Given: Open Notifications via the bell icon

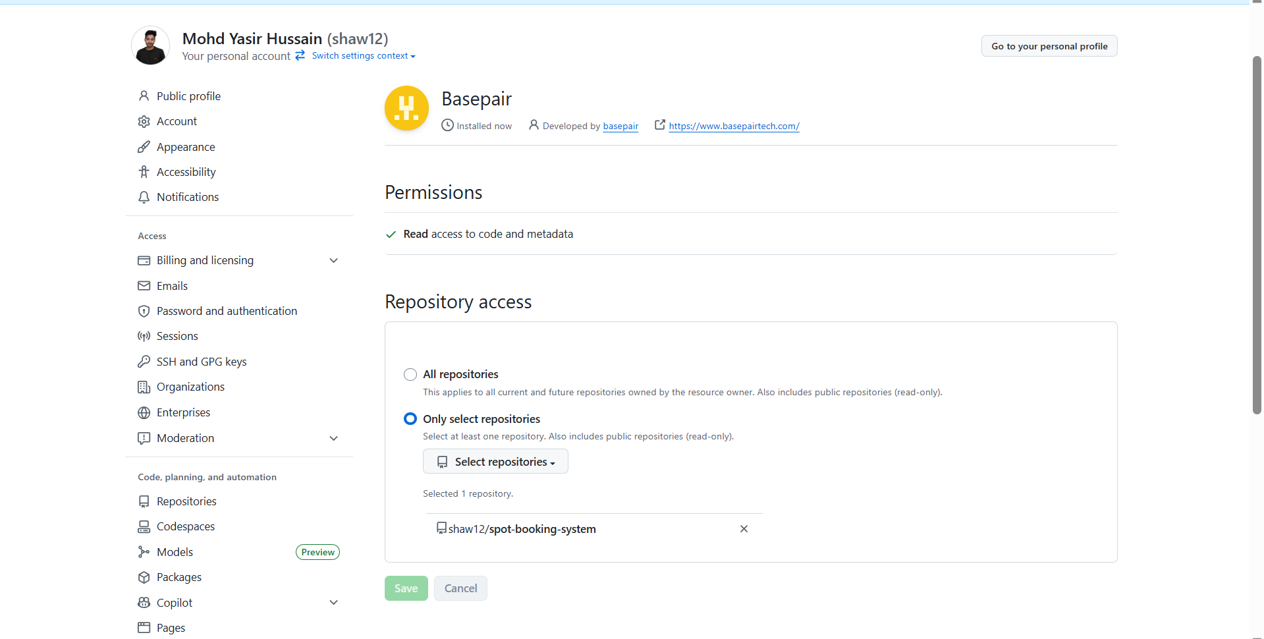Looking at the screenshot, I should (144, 197).
